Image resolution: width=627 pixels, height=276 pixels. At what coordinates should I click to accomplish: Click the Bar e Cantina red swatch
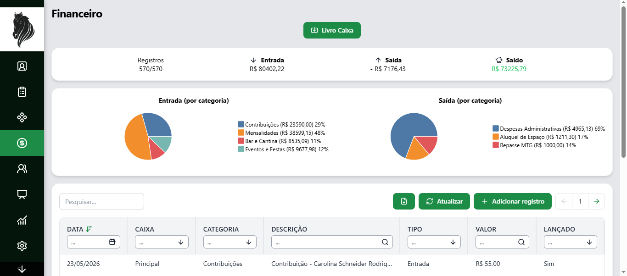pyautogui.click(x=241, y=141)
